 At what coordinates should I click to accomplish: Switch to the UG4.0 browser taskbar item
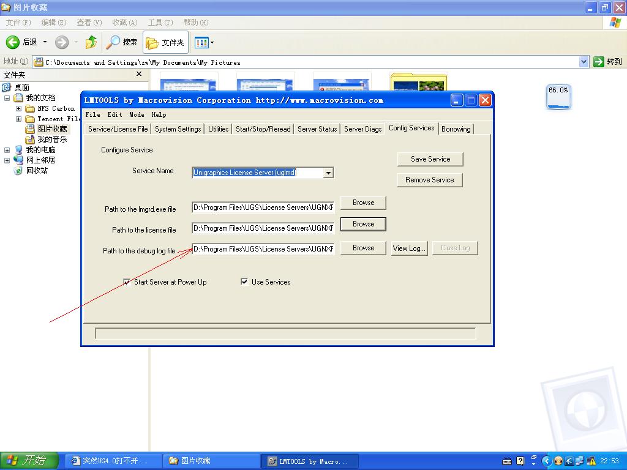pyautogui.click(x=113, y=461)
